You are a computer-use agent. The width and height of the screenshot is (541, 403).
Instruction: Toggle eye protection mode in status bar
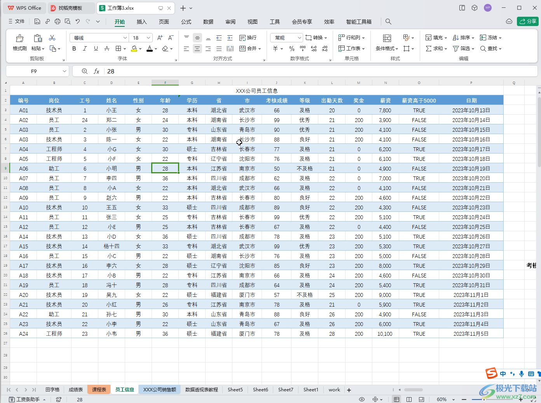coord(362,400)
